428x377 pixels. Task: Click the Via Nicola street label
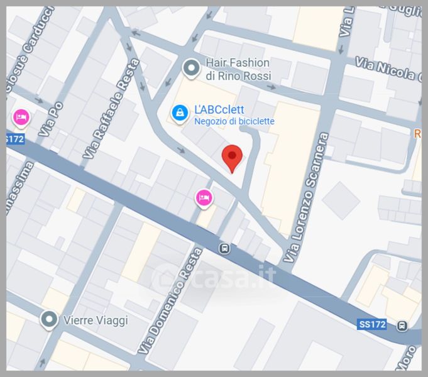(388, 68)
